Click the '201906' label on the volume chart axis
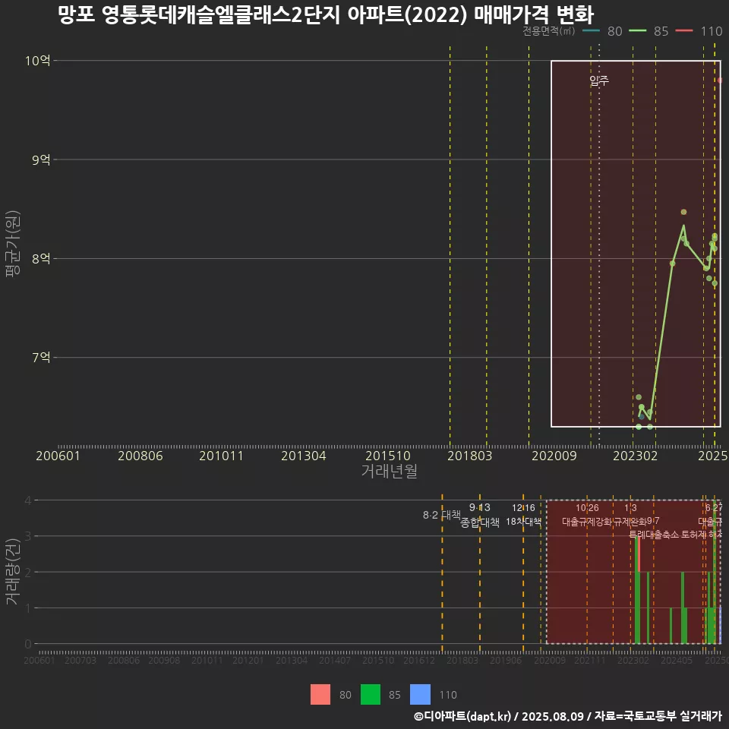 click(506, 660)
